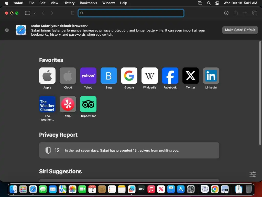This screenshot has height=197, width=262.
Task: Open the Apple favorite
Action: coord(47,76)
